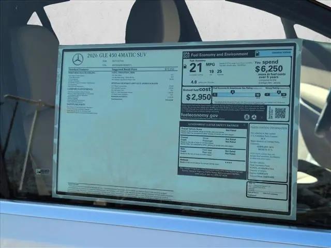Click the 'Annual fuel cost' label
331x248 pixels.
click(x=197, y=89)
